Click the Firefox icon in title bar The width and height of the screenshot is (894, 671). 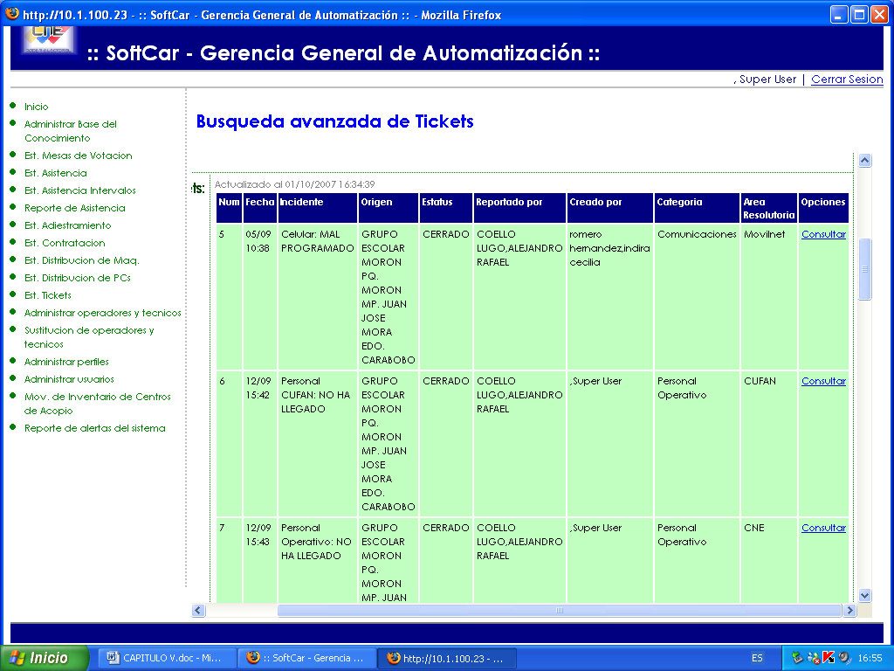click(11, 14)
